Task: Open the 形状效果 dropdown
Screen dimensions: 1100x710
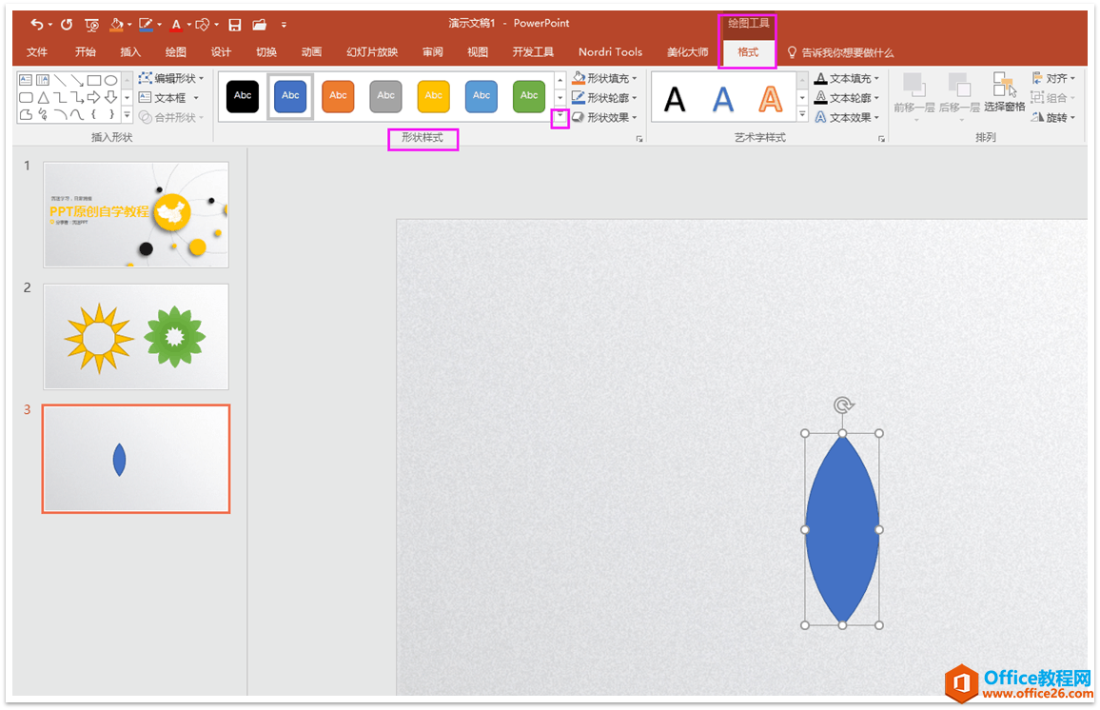Action: tap(604, 117)
